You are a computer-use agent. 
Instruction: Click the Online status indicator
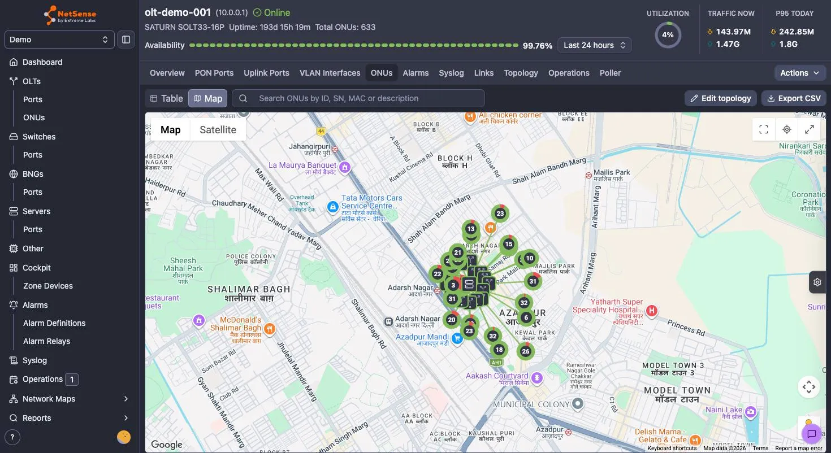pyautogui.click(x=271, y=12)
